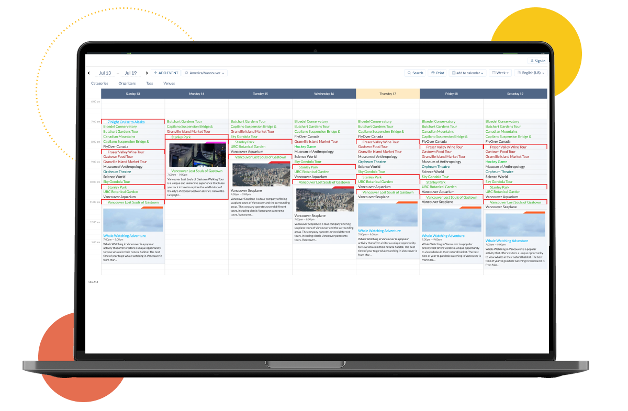Open Thursday's FlyOver Canada event
This screenshot has width=628, height=411.
click(371, 136)
